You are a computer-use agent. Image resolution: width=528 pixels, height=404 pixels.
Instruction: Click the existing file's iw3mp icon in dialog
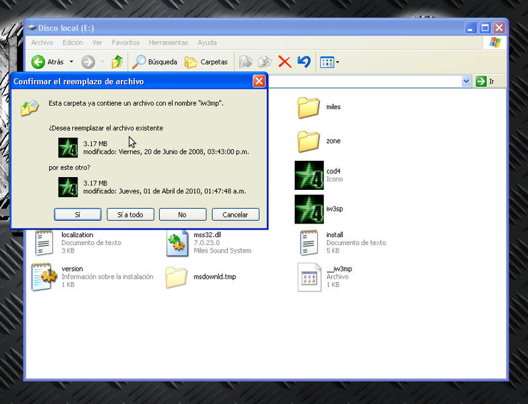[68, 147]
